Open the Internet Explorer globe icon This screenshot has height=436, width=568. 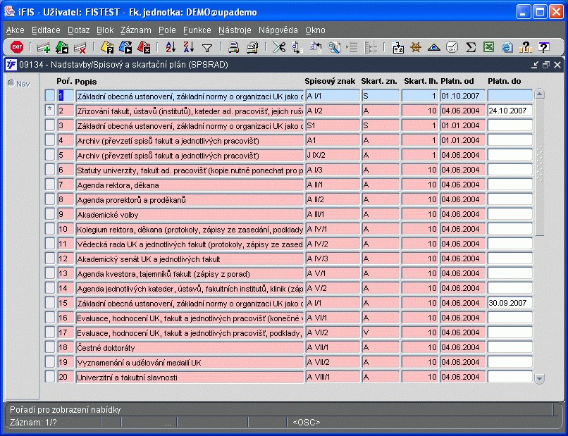[x=507, y=47]
